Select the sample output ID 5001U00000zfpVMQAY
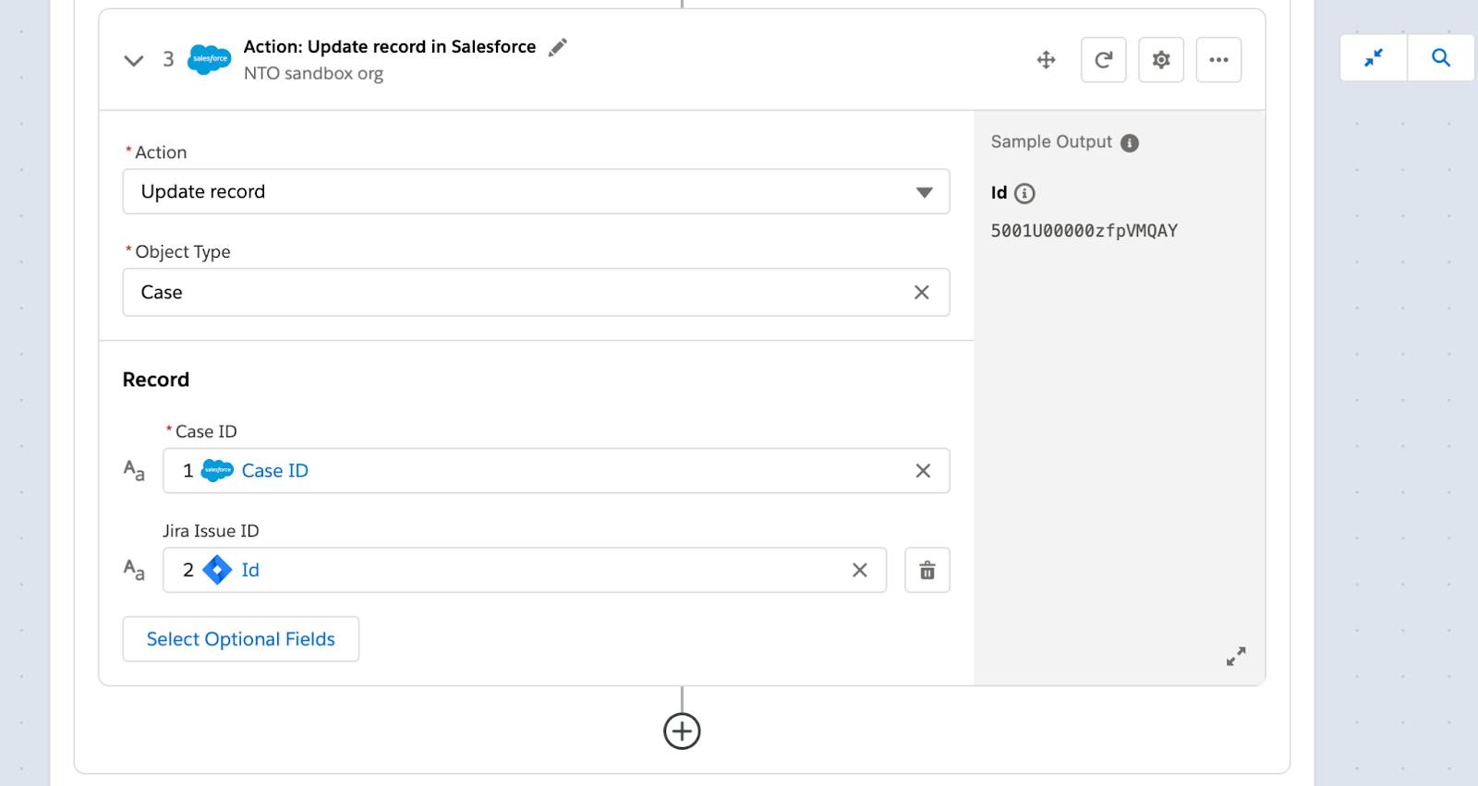The width and height of the screenshot is (1478, 786). (1084, 231)
